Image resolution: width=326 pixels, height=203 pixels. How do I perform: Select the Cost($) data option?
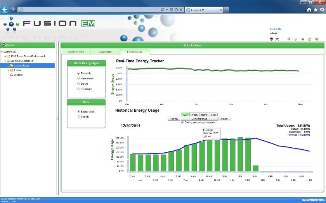point(78,117)
